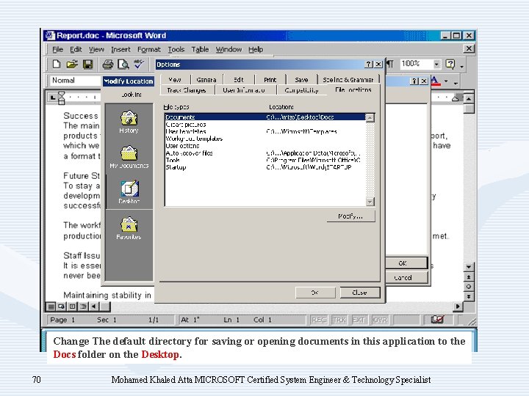
Task: Switch to Outline view button
Action: [x=83, y=307]
